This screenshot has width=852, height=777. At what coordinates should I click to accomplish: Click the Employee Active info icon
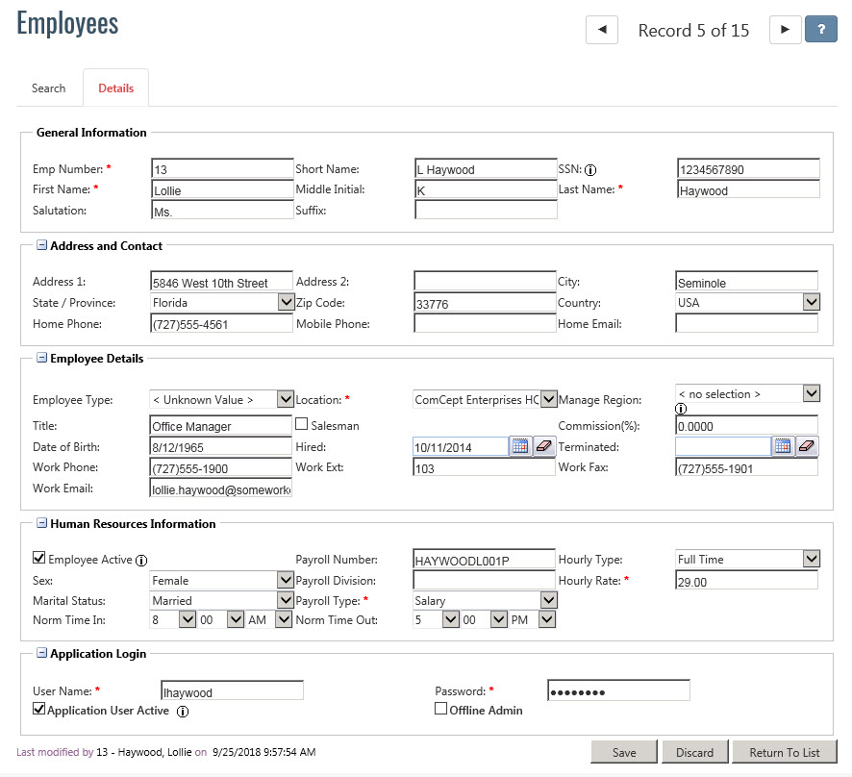pyautogui.click(x=141, y=560)
